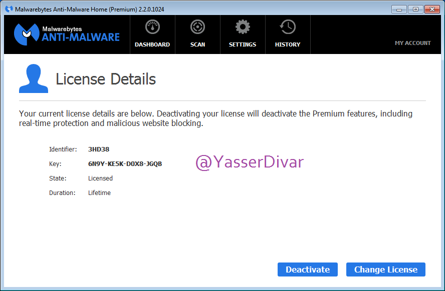Switch to the HISTORY tab label

coord(288,44)
